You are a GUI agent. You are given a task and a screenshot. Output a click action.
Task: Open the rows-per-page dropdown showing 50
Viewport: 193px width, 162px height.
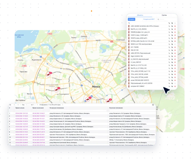(12, 105)
